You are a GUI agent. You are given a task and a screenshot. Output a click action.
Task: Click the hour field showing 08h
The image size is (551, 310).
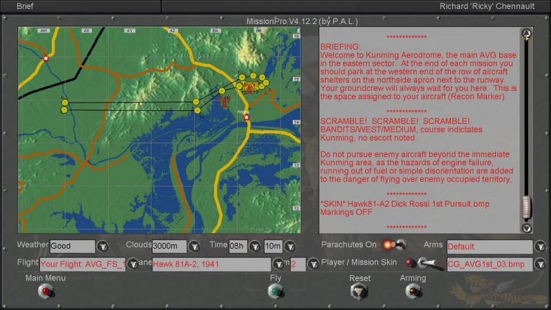coord(238,246)
